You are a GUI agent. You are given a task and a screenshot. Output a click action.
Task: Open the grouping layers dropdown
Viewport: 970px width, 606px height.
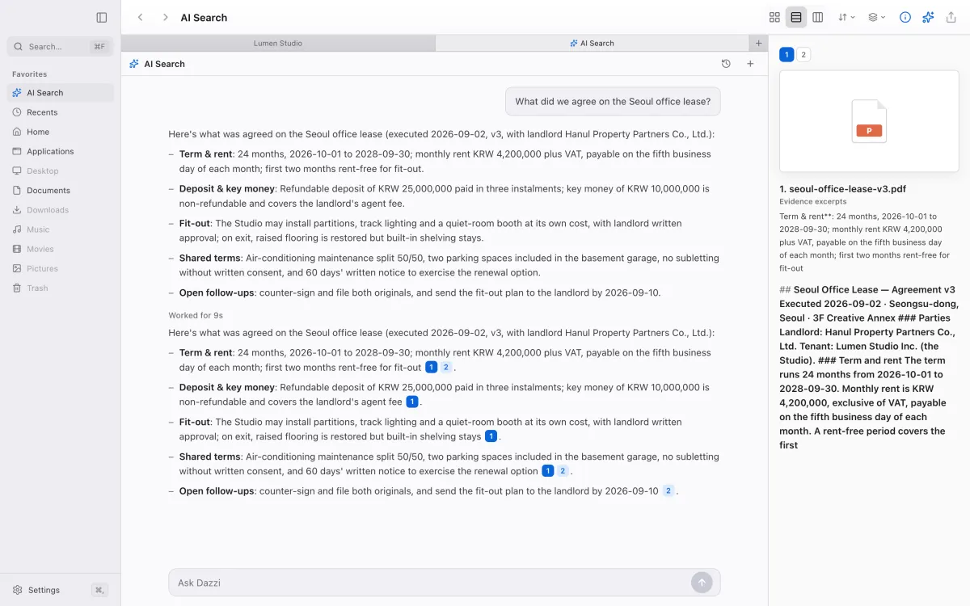(x=877, y=17)
